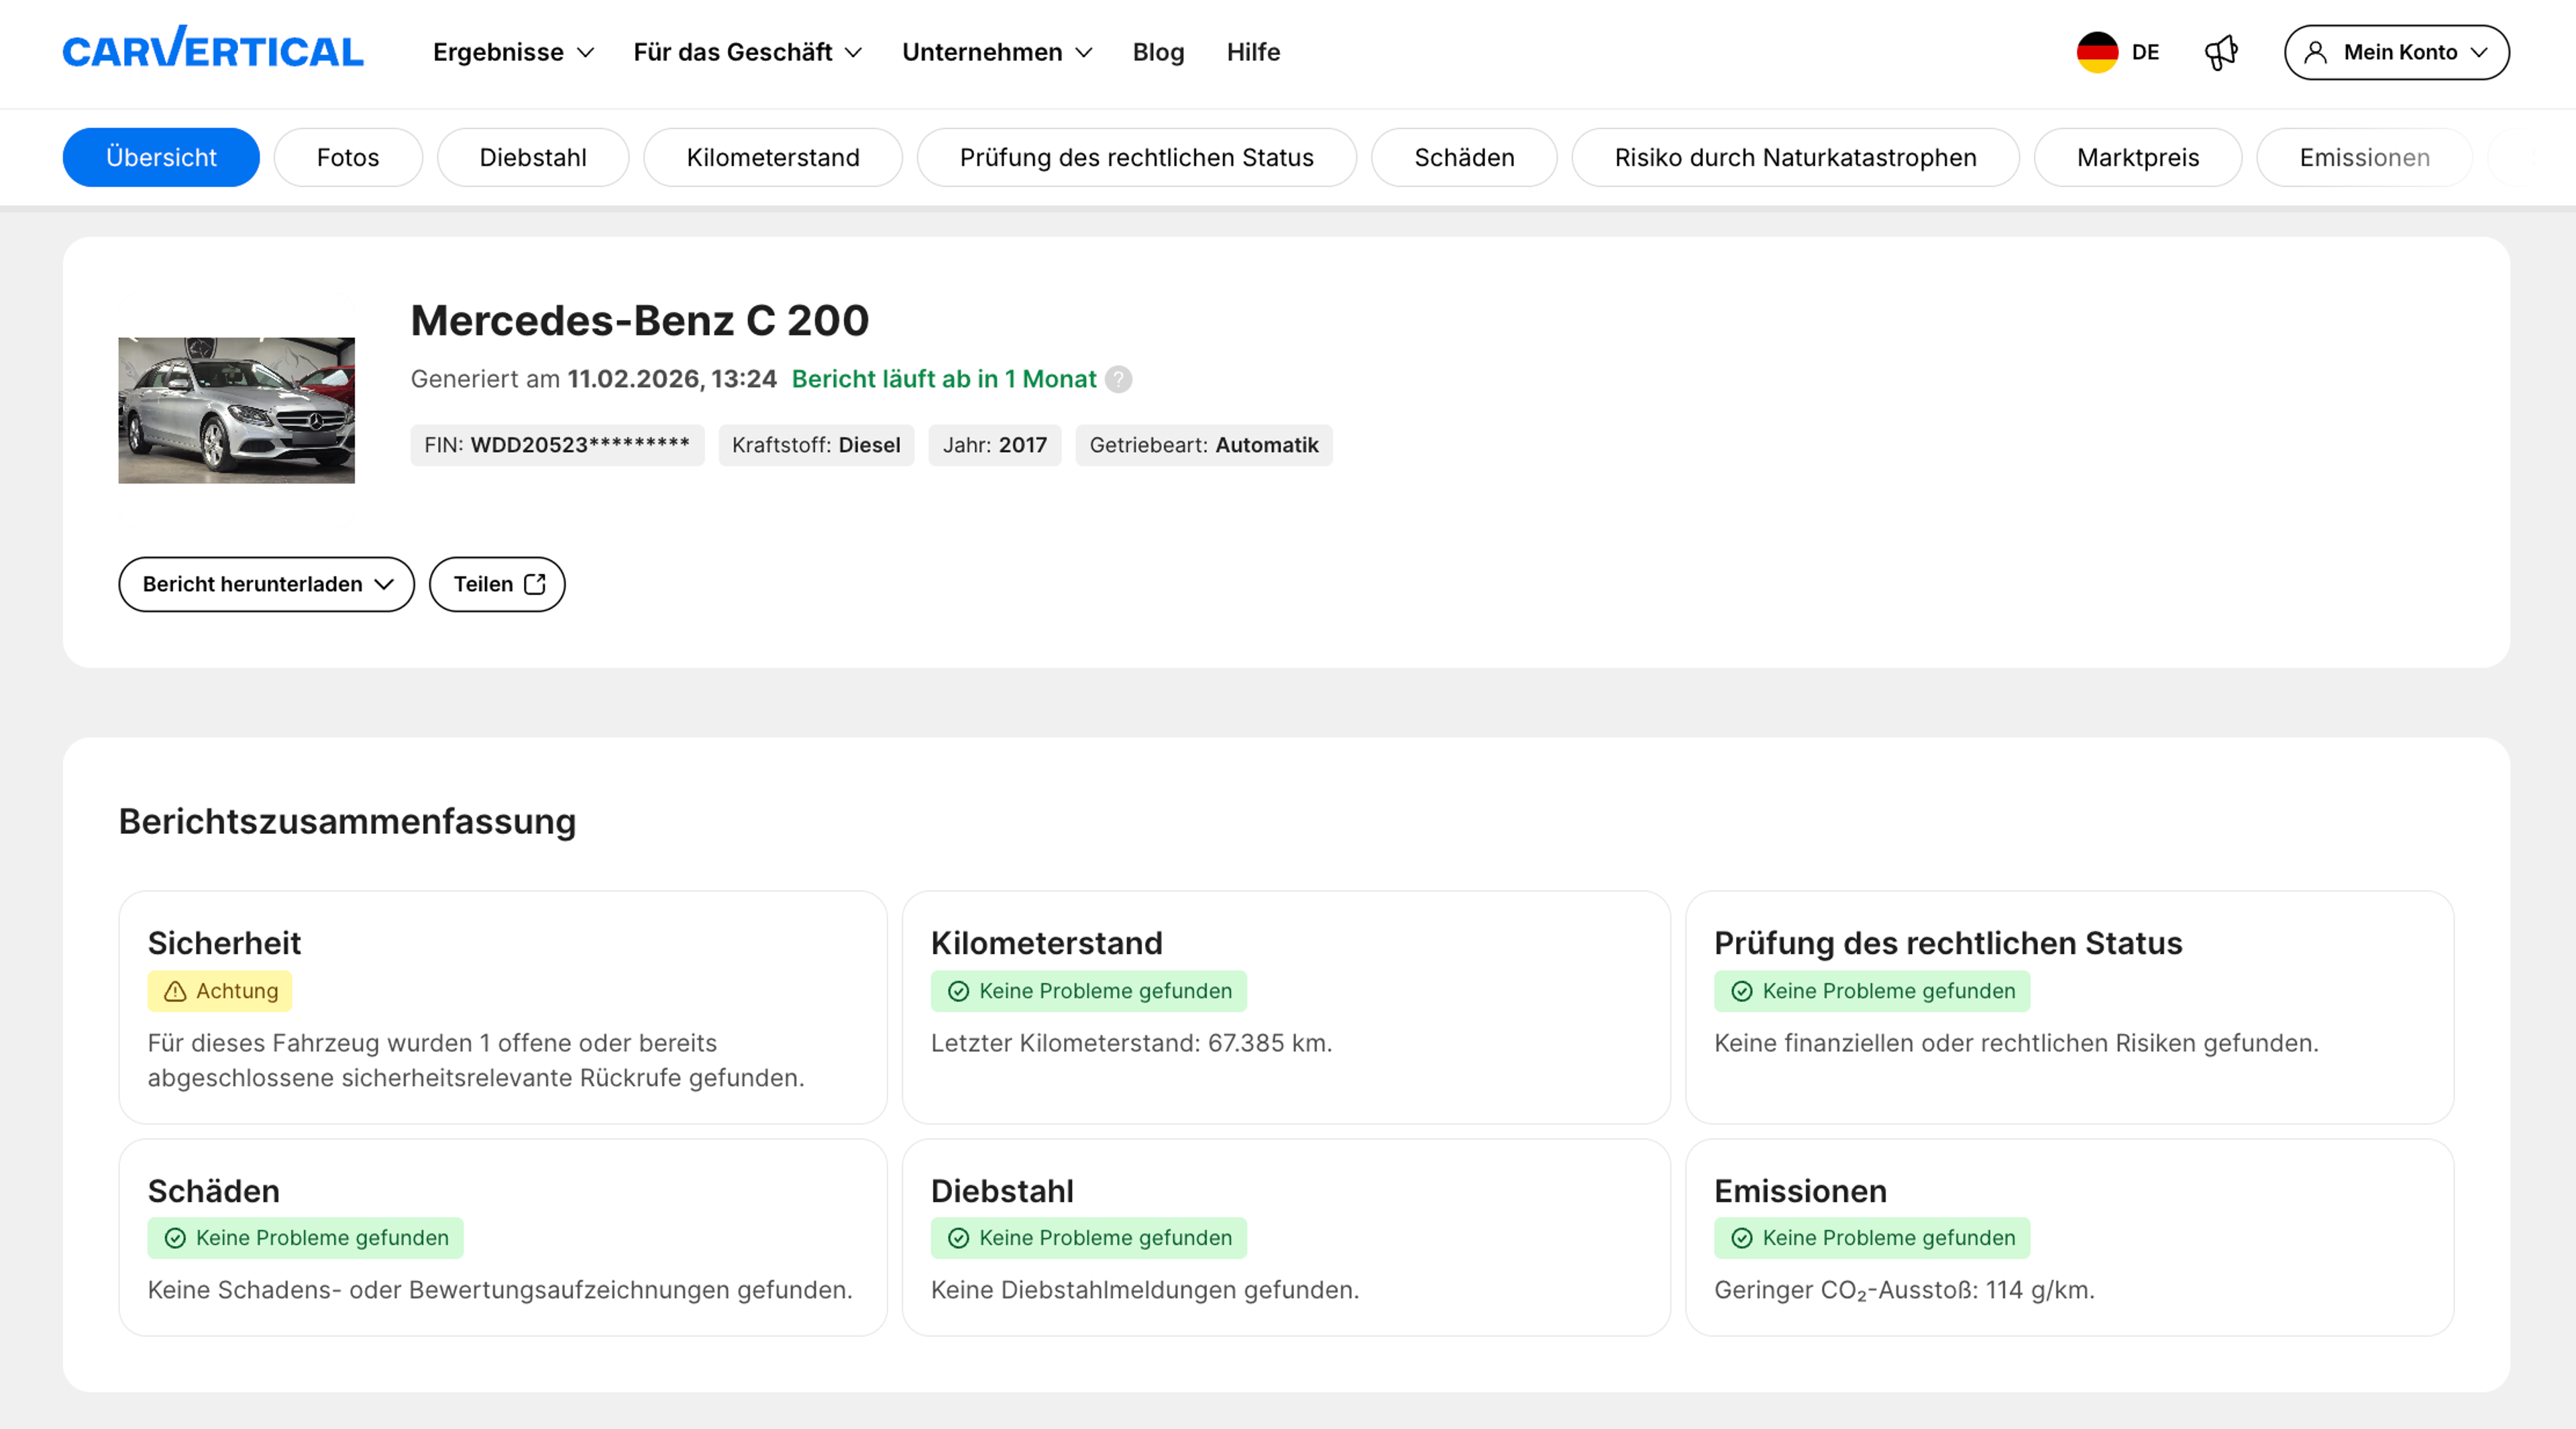This screenshot has height=1429, width=2576.
Task: Click the Diebstahl green checkmark badge
Action: (1088, 1238)
